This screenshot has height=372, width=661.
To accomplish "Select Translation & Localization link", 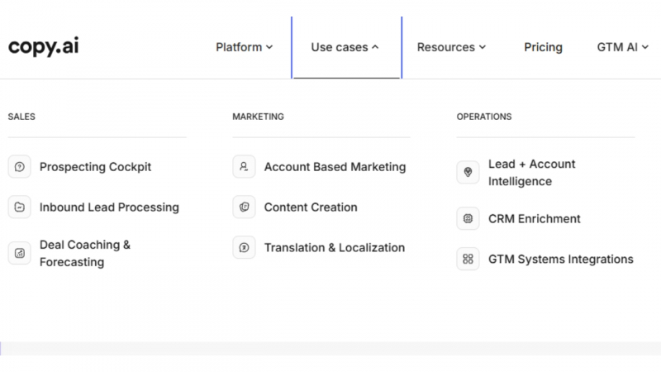I will 335,247.
